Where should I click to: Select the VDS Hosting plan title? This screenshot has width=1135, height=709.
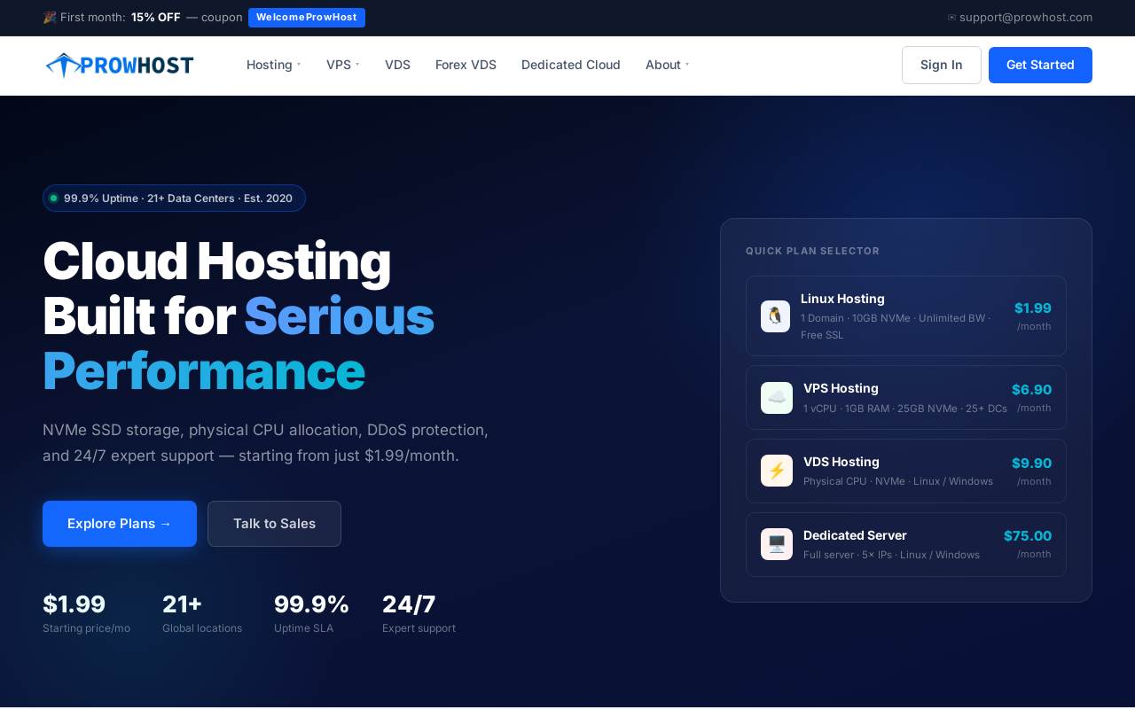coord(841,462)
